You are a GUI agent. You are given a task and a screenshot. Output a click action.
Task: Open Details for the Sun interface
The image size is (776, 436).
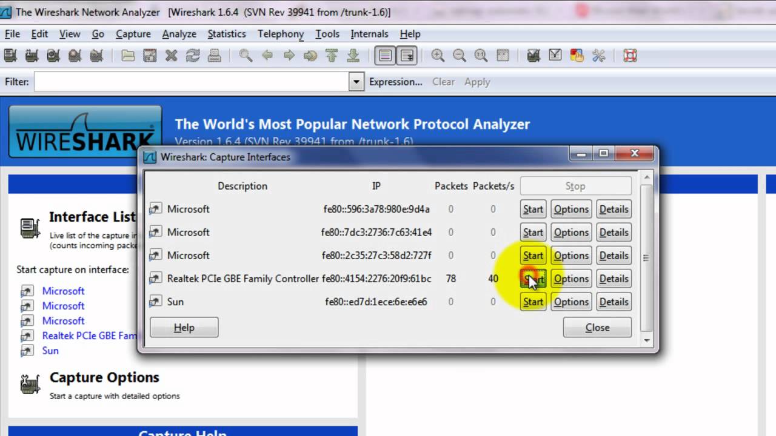click(614, 302)
